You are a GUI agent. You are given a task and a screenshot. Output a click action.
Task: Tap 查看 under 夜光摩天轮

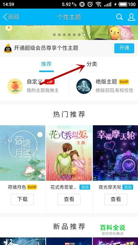(116, 199)
